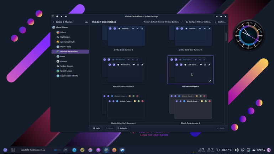Click Configure Titlebar Buttons
The height and width of the screenshot is (154, 274).
tap(198, 22)
